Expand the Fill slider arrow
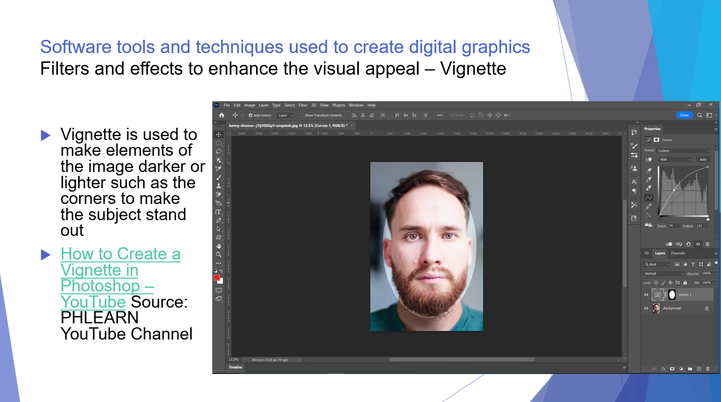 click(x=715, y=283)
